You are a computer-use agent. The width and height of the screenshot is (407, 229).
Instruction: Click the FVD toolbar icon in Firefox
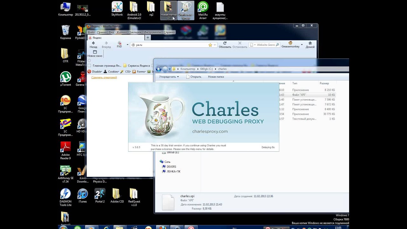(119, 45)
